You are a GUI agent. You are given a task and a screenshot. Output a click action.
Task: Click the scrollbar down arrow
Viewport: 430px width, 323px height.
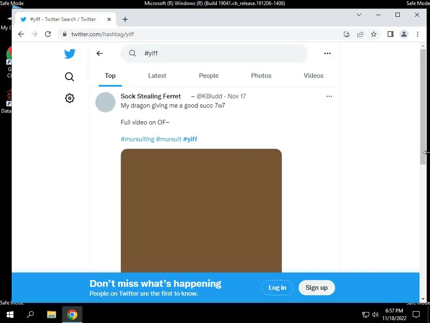[x=423, y=299]
